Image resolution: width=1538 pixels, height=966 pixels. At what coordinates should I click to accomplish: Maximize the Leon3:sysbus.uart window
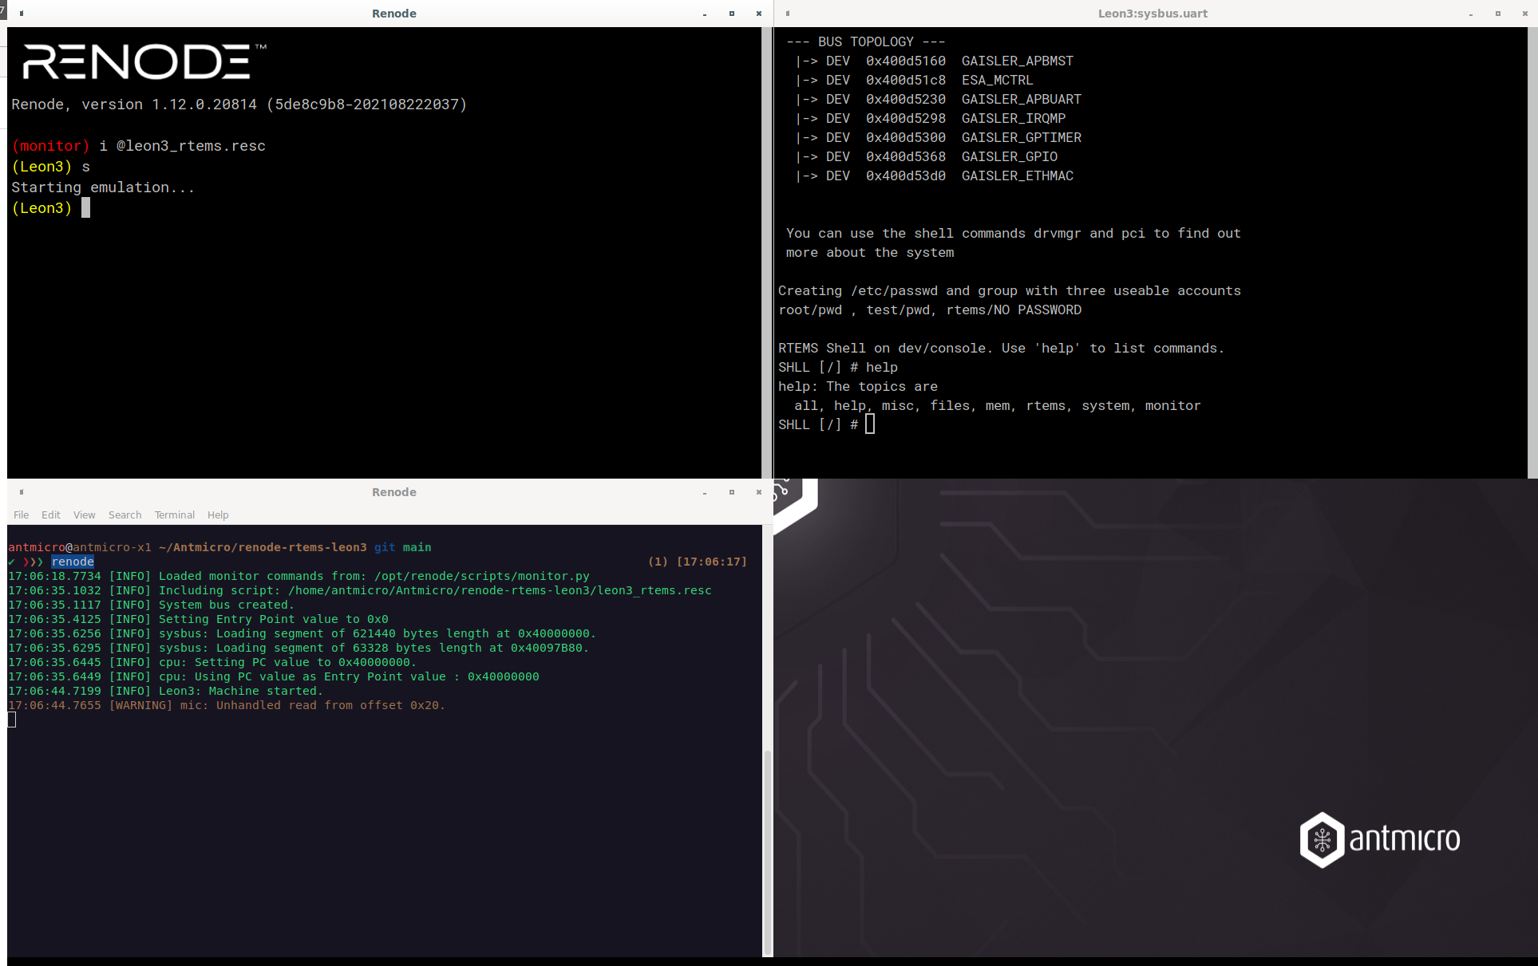tap(1498, 14)
